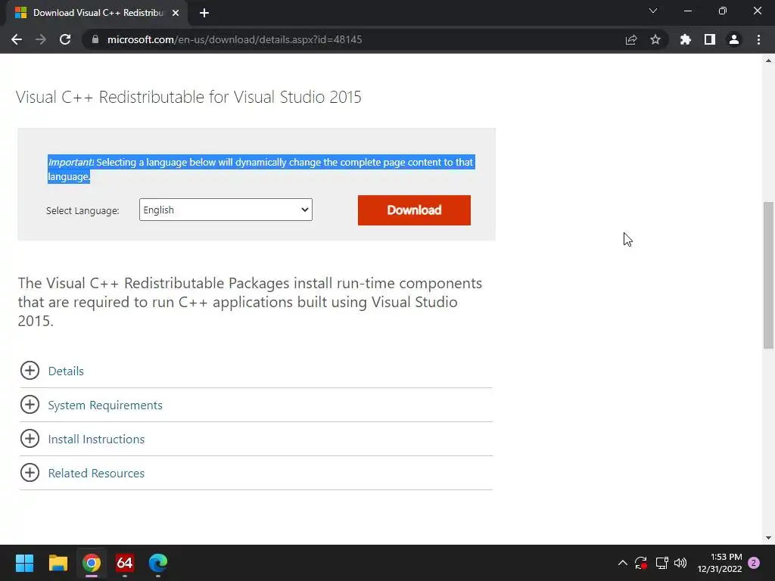Toggle the browser side panel
This screenshot has width=775, height=581.
pyautogui.click(x=710, y=39)
